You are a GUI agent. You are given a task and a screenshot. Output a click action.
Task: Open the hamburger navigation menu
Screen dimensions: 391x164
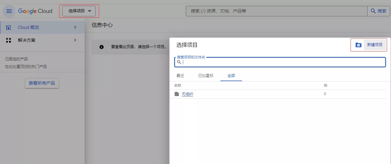tap(9, 11)
